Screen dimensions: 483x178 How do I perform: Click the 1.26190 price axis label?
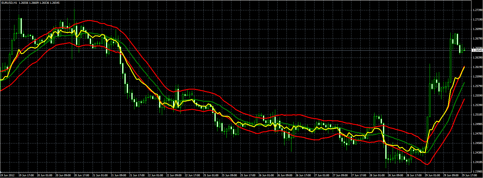(478, 67)
